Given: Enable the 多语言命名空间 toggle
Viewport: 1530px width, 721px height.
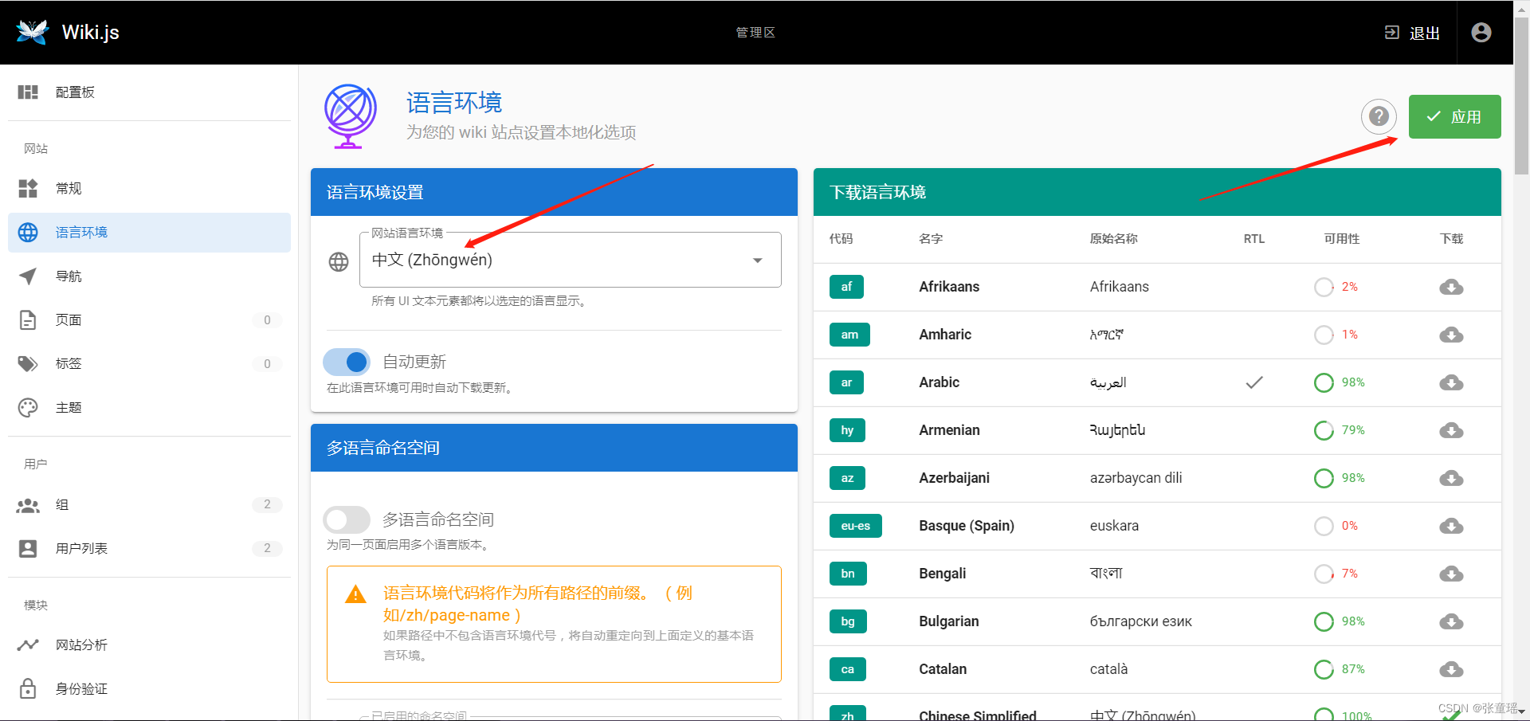Looking at the screenshot, I should (347, 519).
